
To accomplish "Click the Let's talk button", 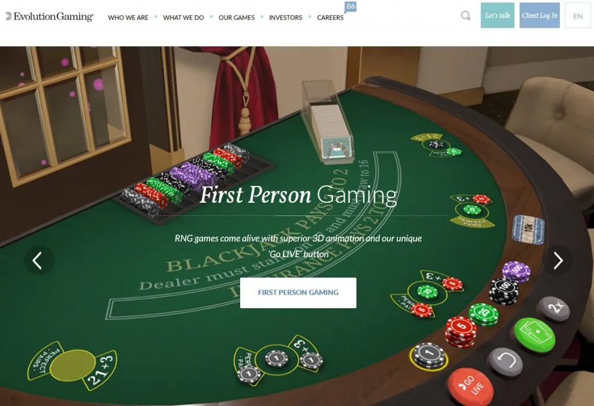I will click(x=497, y=15).
